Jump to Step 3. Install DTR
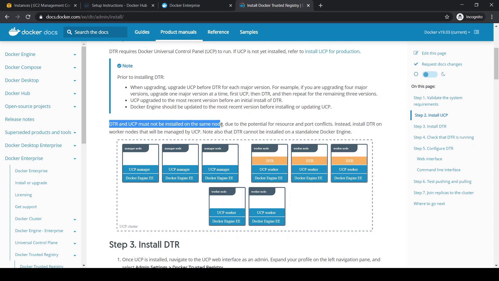The image size is (499, 281). point(430,126)
